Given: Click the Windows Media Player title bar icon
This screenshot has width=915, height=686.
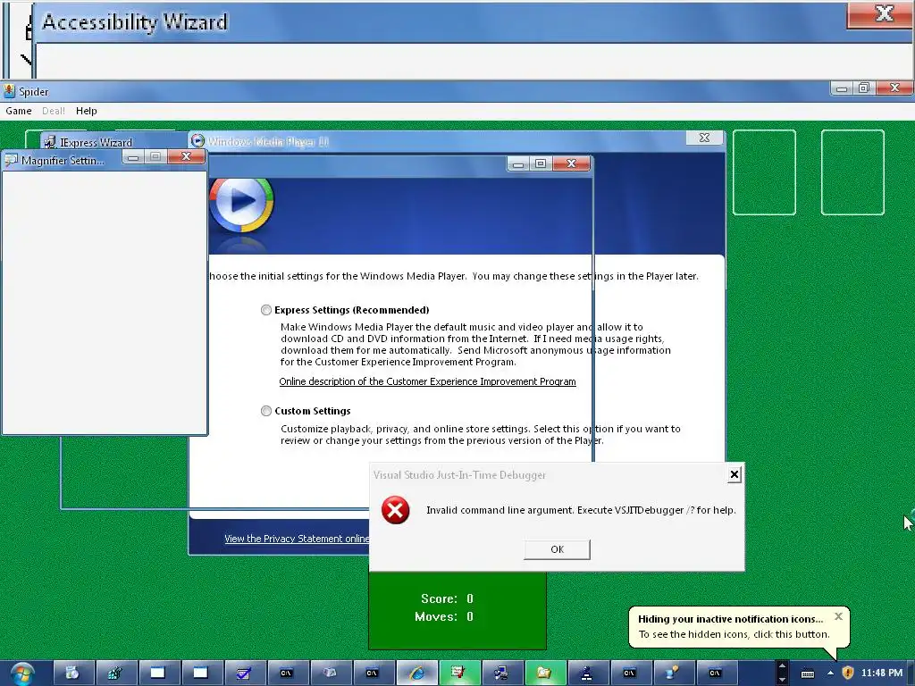Looking at the screenshot, I should (197, 140).
